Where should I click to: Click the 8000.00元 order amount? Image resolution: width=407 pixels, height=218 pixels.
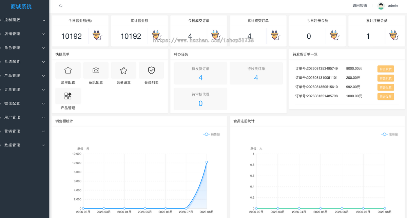point(354,68)
